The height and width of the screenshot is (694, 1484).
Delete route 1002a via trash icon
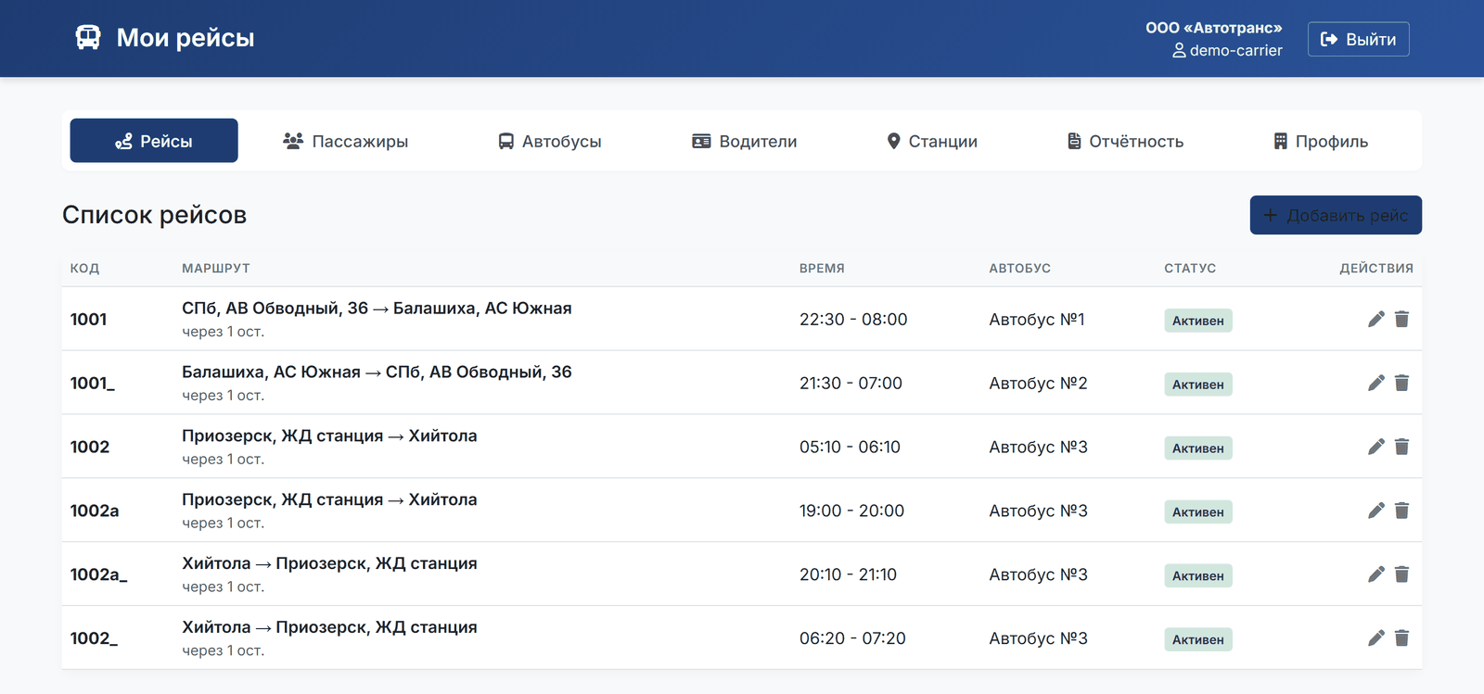[x=1401, y=511]
